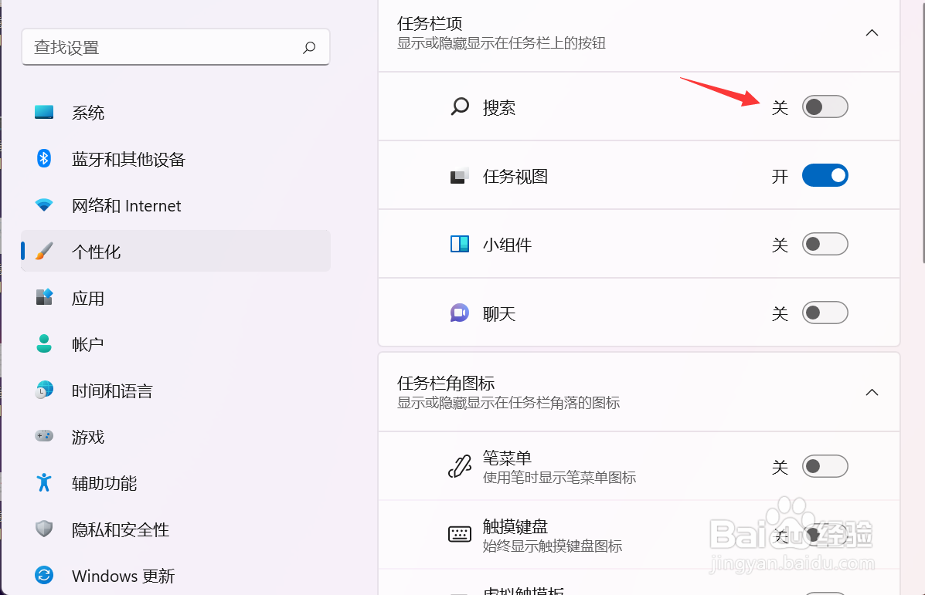Screen dimensions: 925x595
Task: Click the Accounts person icon
Action: coord(44,343)
